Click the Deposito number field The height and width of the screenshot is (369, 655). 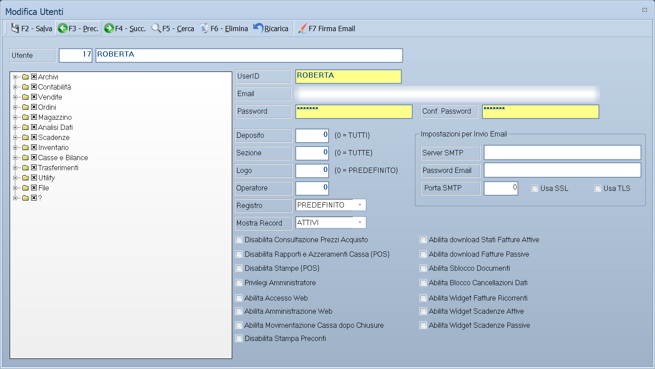(x=312, y=136)
